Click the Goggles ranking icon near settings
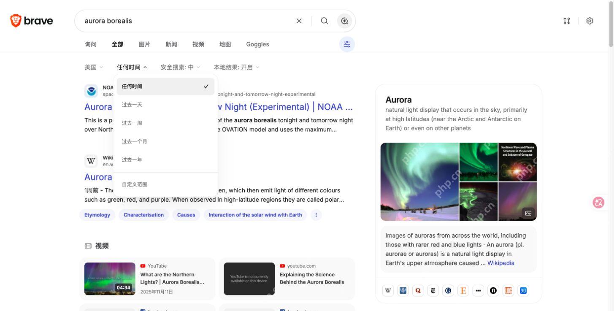The image size is (614, 311). point(567,21)
